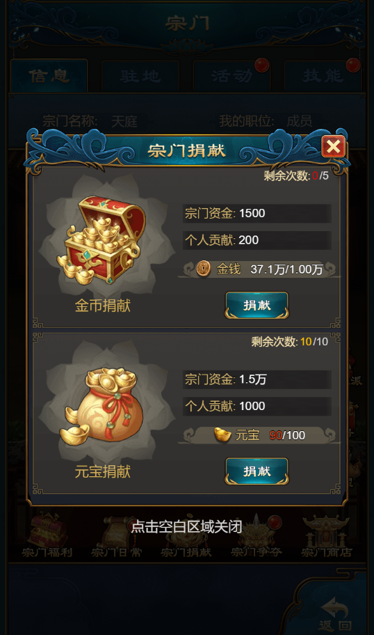This screenshot has width=374, height=635.
Task: Click 点击空白区域关闭 text to dismiss
Action: tap(186, 526)
